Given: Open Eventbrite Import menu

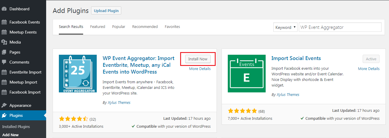Looking at the screenshot, I should click(x=23, y=72).
